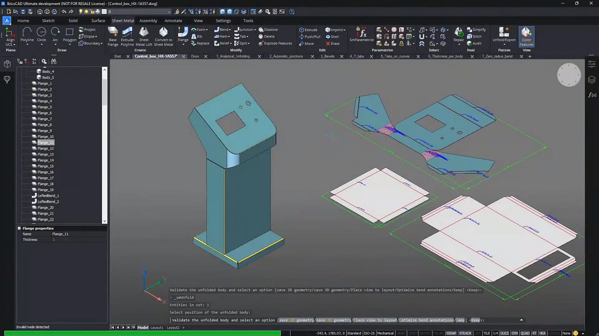The width and height of the screenshot is (599, 336).
Task: Undo the last action
Action: coord(64,11)
